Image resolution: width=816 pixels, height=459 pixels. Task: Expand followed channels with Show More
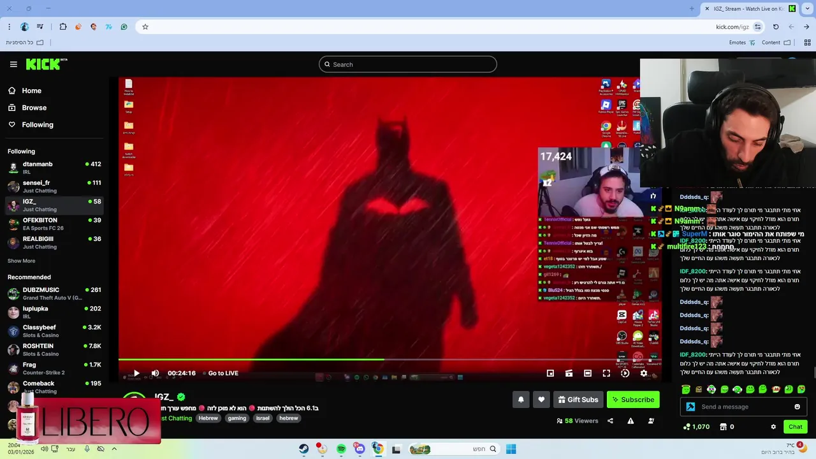coord(21,261)
